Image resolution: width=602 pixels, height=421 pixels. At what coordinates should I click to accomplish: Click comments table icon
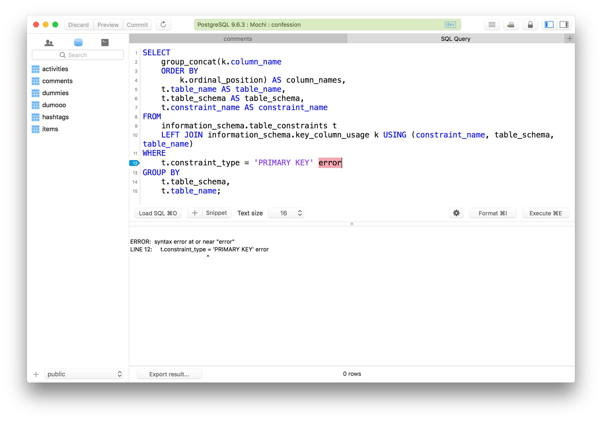pos(35,81)
